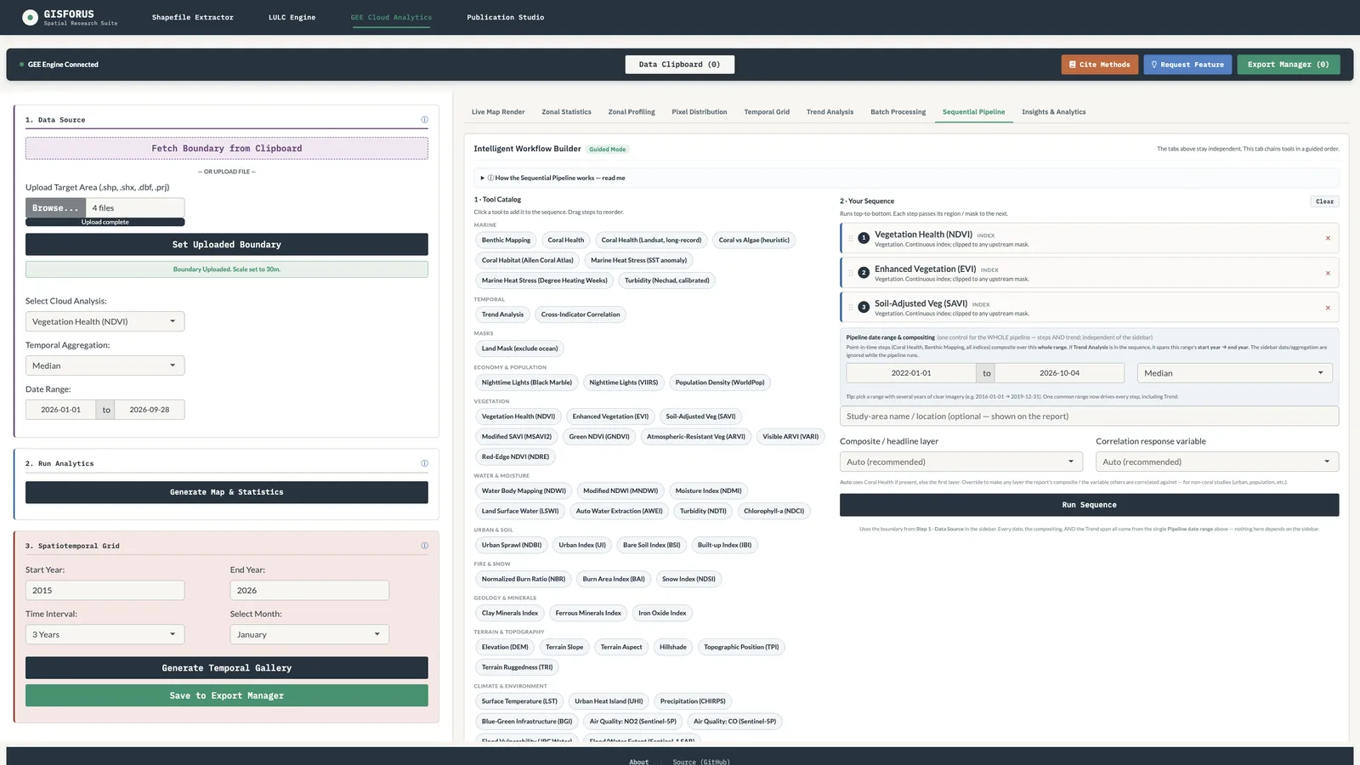Image resolution: width=1360 pixels, height=765 pixels.
Task: Open the Temporal Aggregation dropdown
Action: (x=105, y=365)
